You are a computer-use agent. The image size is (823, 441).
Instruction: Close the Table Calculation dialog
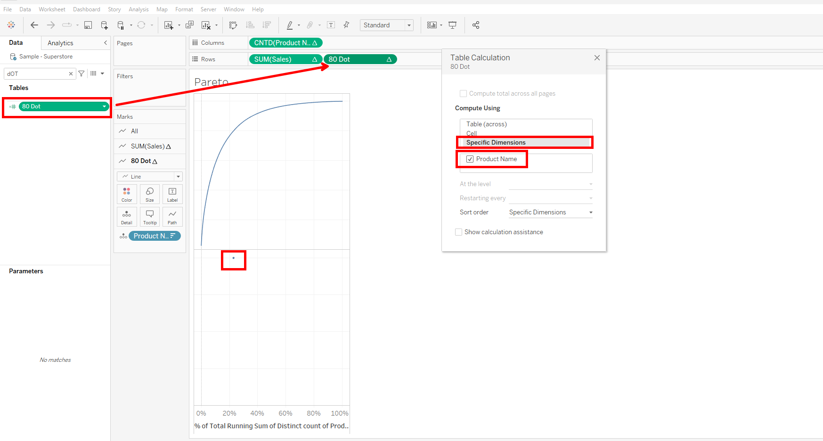(597, 57)
